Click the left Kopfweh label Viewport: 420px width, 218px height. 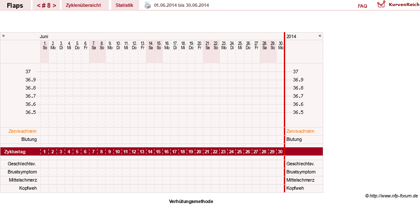coord(28,188)
